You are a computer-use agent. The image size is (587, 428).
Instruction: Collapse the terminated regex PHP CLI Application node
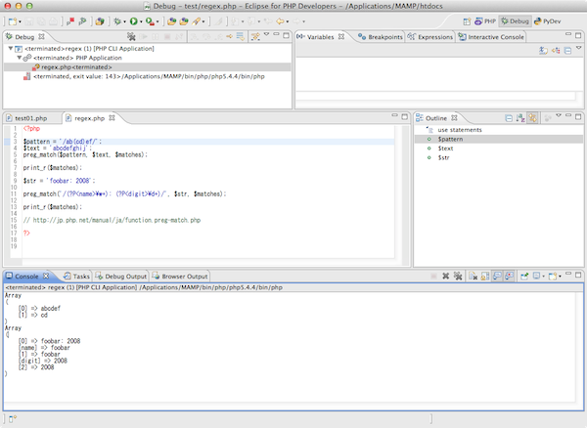click(11, 48)
